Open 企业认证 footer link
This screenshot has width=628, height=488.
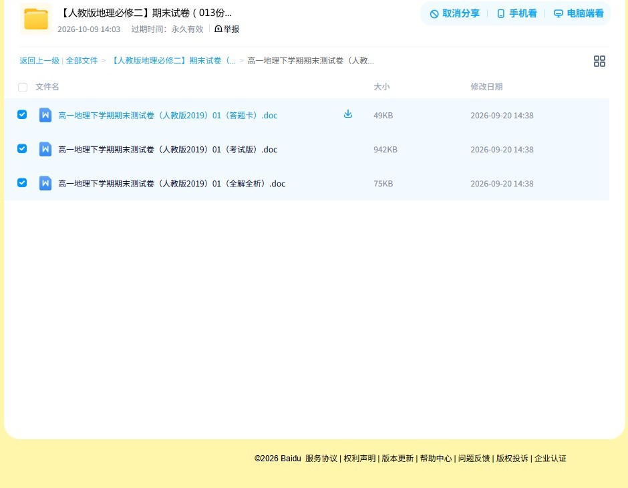tap(551, 458)
